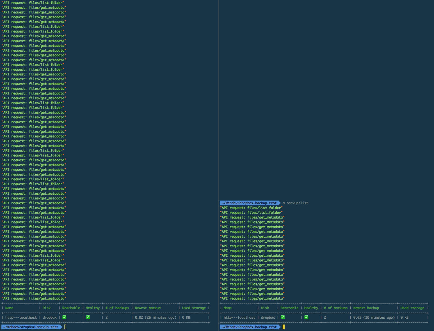
Task: Click 'dropbox' cell in right pane table
Action: pos(268,318)
